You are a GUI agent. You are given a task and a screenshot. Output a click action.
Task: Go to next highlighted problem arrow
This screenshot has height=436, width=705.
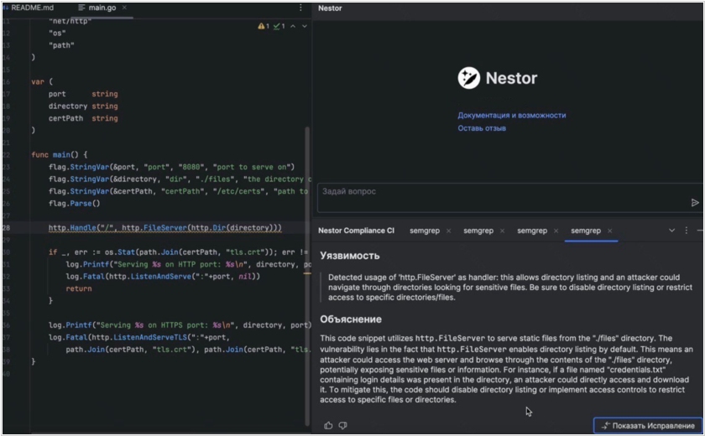coord(305,26)
